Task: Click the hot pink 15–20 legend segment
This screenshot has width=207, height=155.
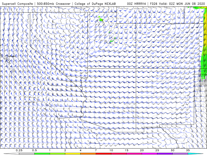Action: 134,154
